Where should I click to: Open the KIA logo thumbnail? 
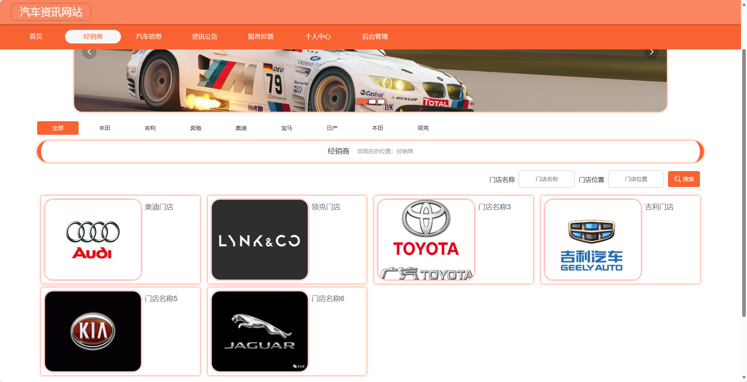click(93, 331)
